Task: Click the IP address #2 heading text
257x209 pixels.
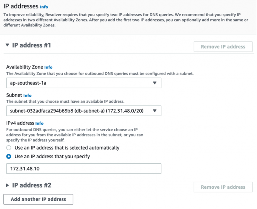Action: 31,185
